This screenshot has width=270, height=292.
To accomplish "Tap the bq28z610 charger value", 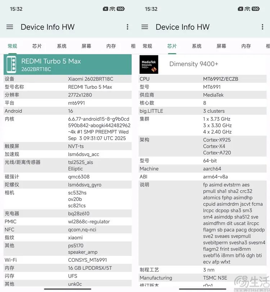I will coord(79,214).
